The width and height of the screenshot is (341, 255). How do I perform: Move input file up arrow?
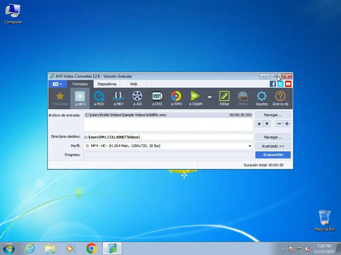(259, 124)
